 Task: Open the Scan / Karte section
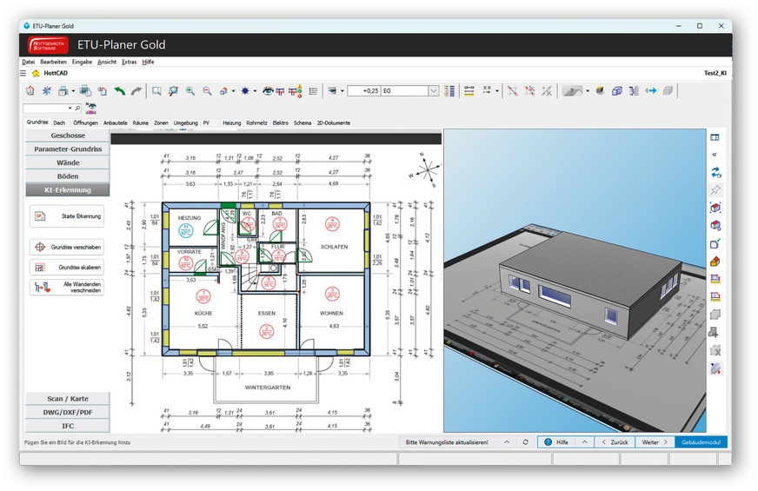[68, 399]
